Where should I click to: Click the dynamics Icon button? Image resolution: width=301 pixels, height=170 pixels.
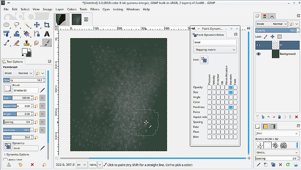pos(204,60)
